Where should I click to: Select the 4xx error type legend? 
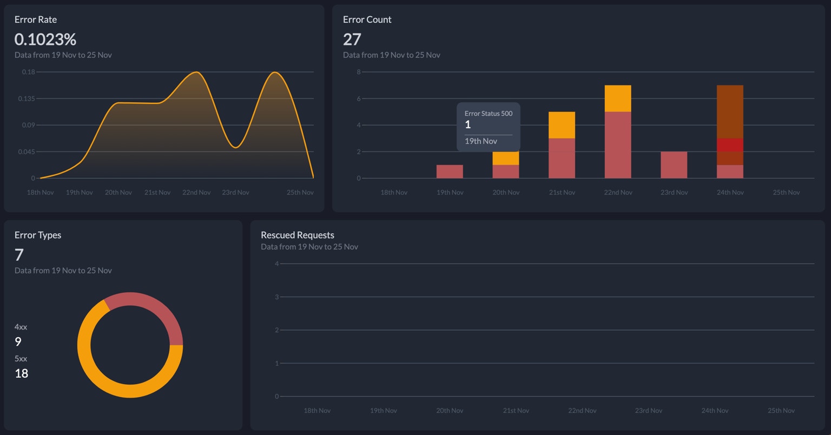tap(21, 335)
